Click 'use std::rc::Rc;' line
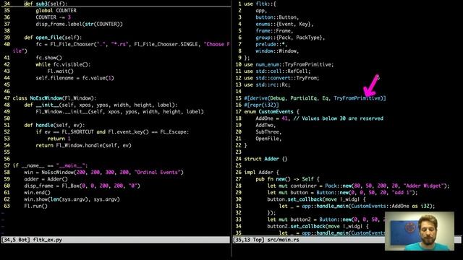The image size is (463, 260). click(x=267, y=85)
